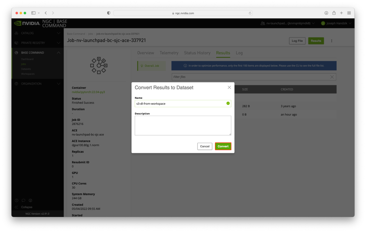Cancel the dataset conversion dialog

205,146
